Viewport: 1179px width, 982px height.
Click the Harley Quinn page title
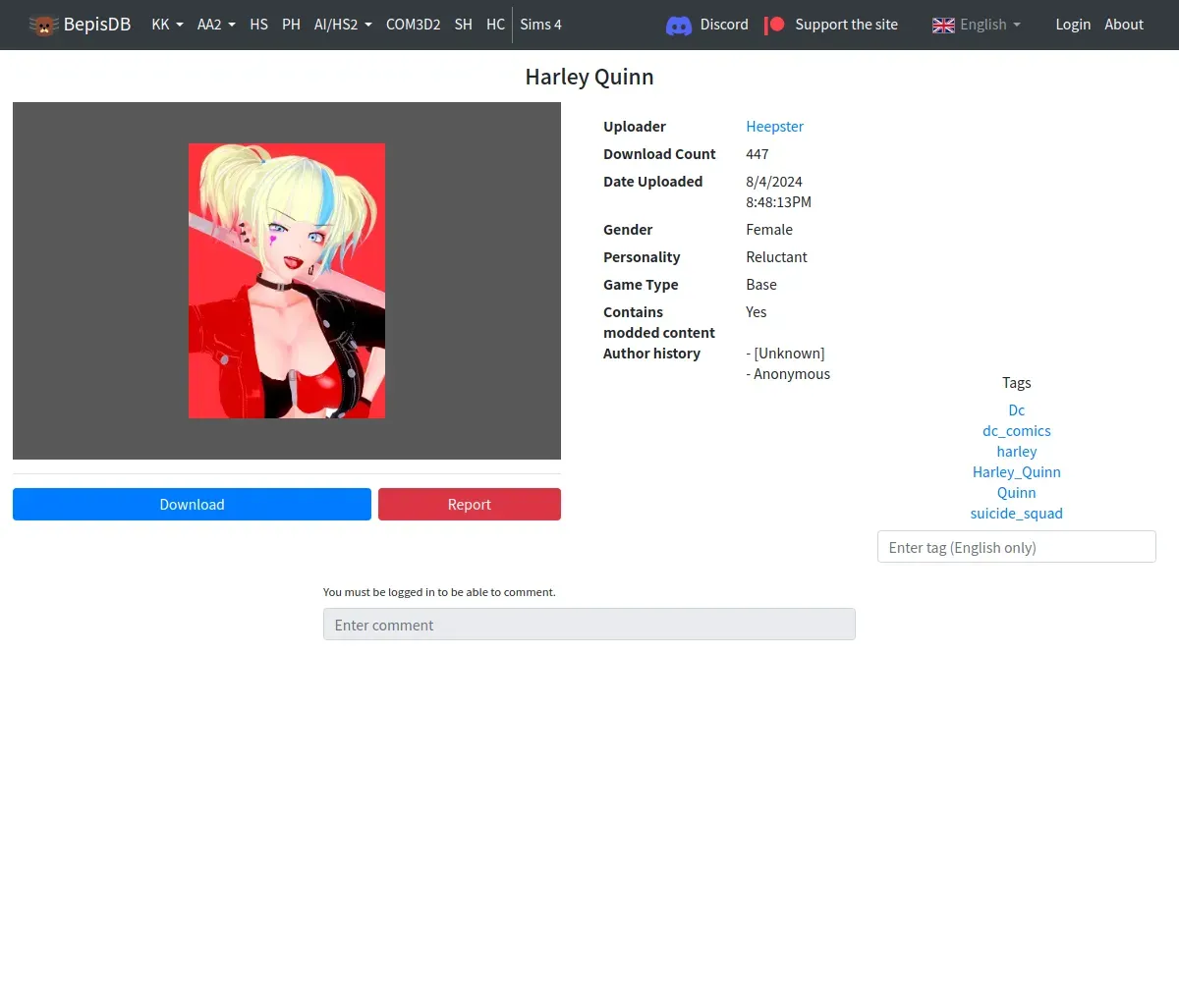point(589,78)
